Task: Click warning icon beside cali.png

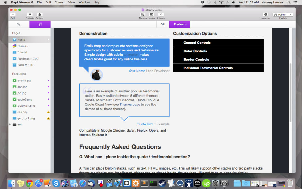Action: tap(48, 112)
